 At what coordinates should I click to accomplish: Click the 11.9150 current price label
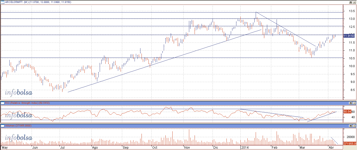[x=349, y=35]
